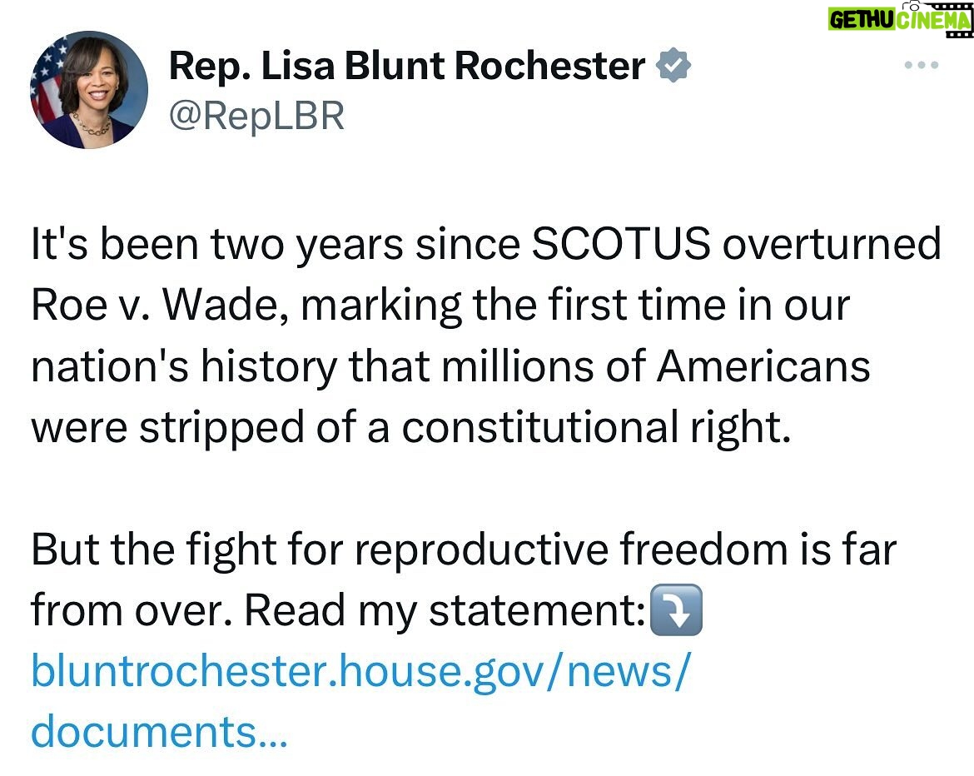The width and height of the screenshot is (974, 776).
Task: Open the three-dot more options menu
Action: pos(922,65)
